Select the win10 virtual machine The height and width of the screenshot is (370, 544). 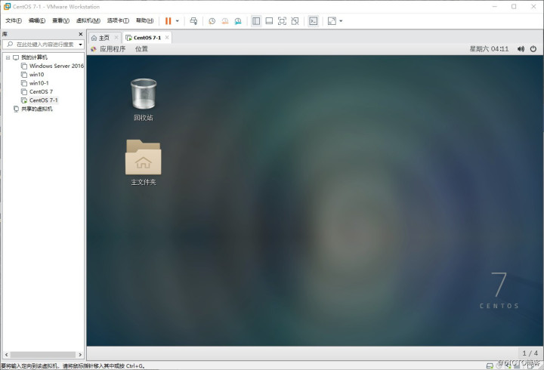(x=36, y=75)
